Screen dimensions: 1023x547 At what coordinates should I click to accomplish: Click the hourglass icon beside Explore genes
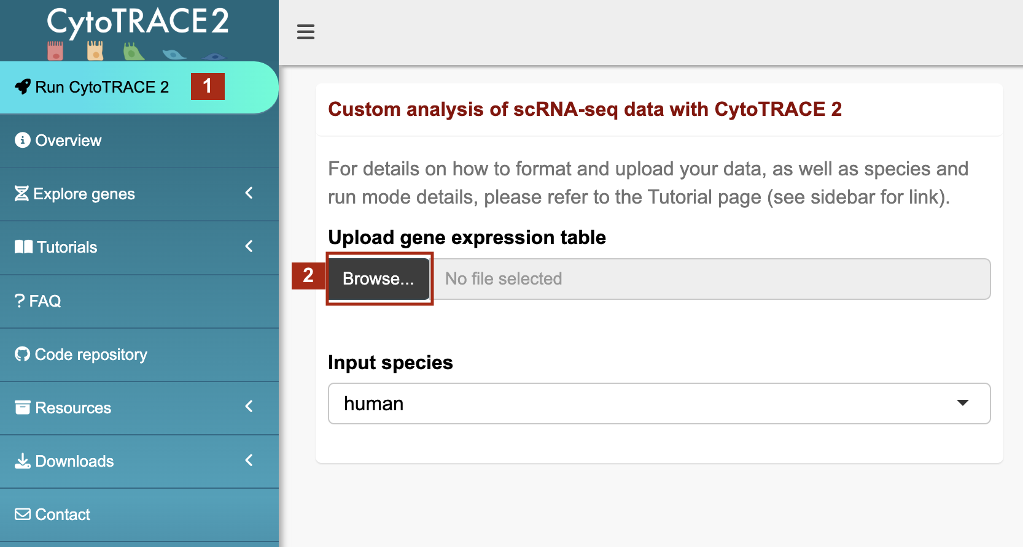pyautogui.click(x=21, y=194)
